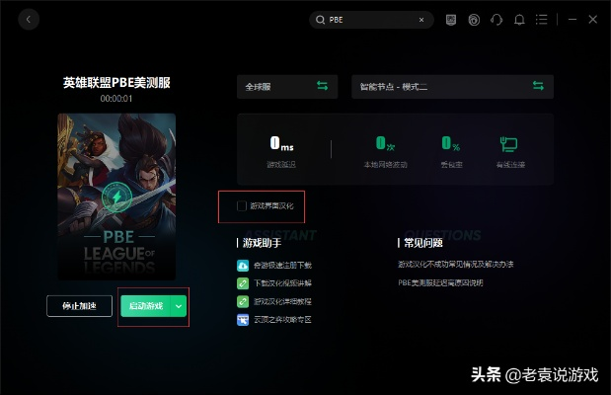Clear the PBE search text
This screenshot has width=611, height=395.
pos(421,20)
